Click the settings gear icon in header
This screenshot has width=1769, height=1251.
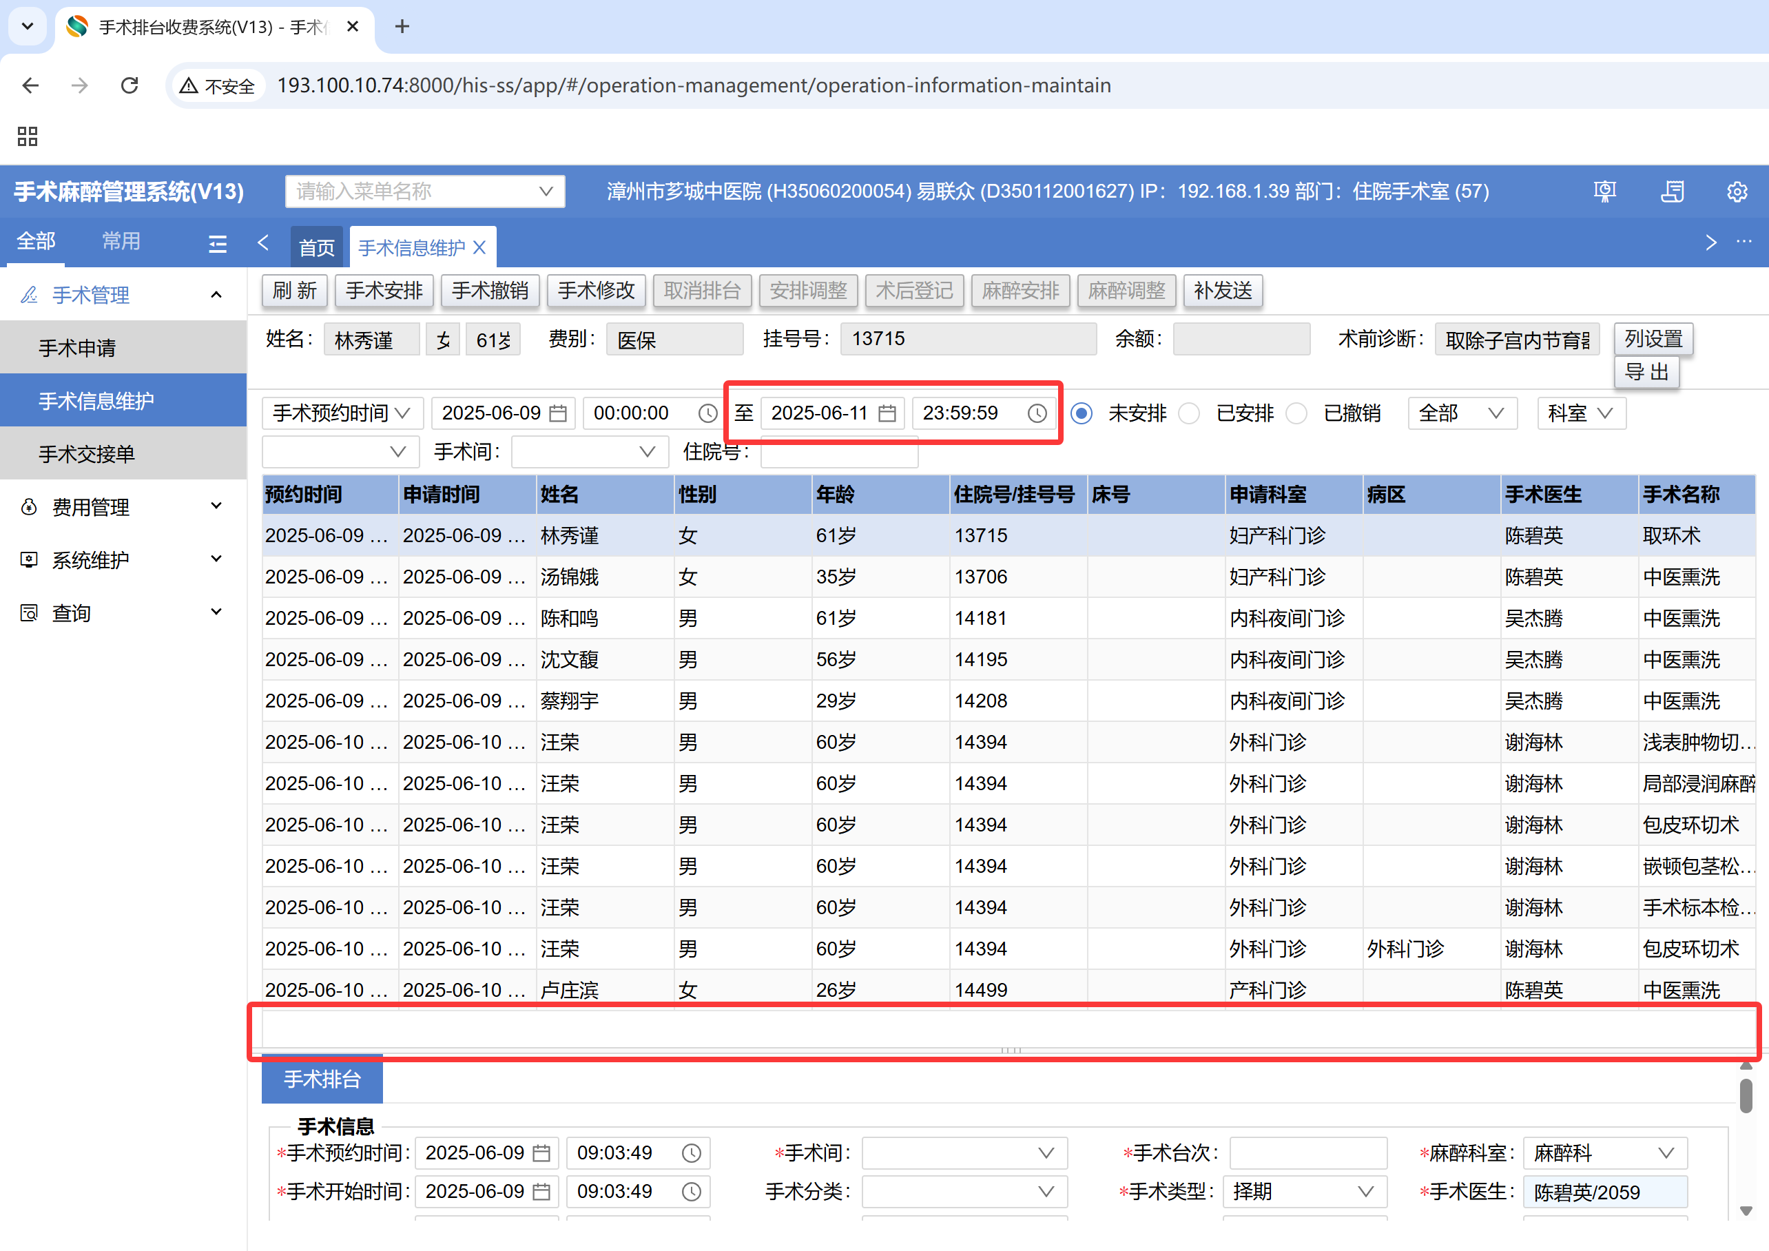click(1737, 191)
